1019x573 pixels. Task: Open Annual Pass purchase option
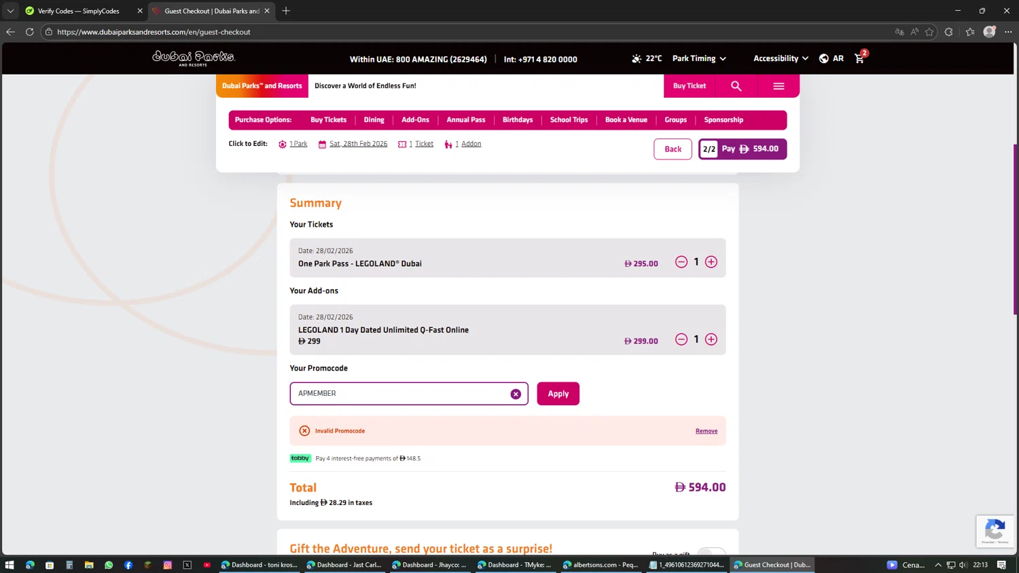click(466, 120)
